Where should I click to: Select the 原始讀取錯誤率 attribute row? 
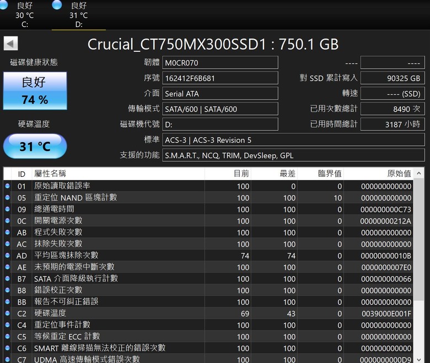(208, 186)
